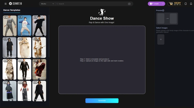Click the Generate button
The image size is (194, 108).
click(x=102, y=101)
